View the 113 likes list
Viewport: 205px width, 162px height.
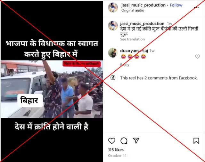[x=116, y=150]
